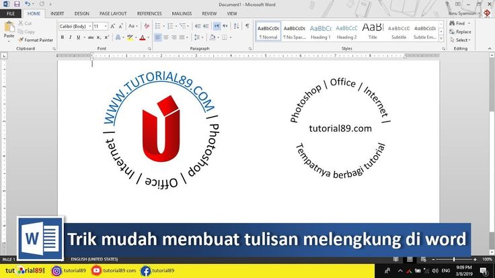
Task: Switch to the REFERENCES tab
Action: pyautogui.click(x=149, y=13)
